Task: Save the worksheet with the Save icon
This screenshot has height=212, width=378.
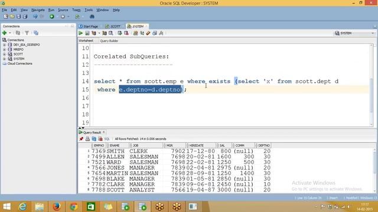Action: [18, 16]
